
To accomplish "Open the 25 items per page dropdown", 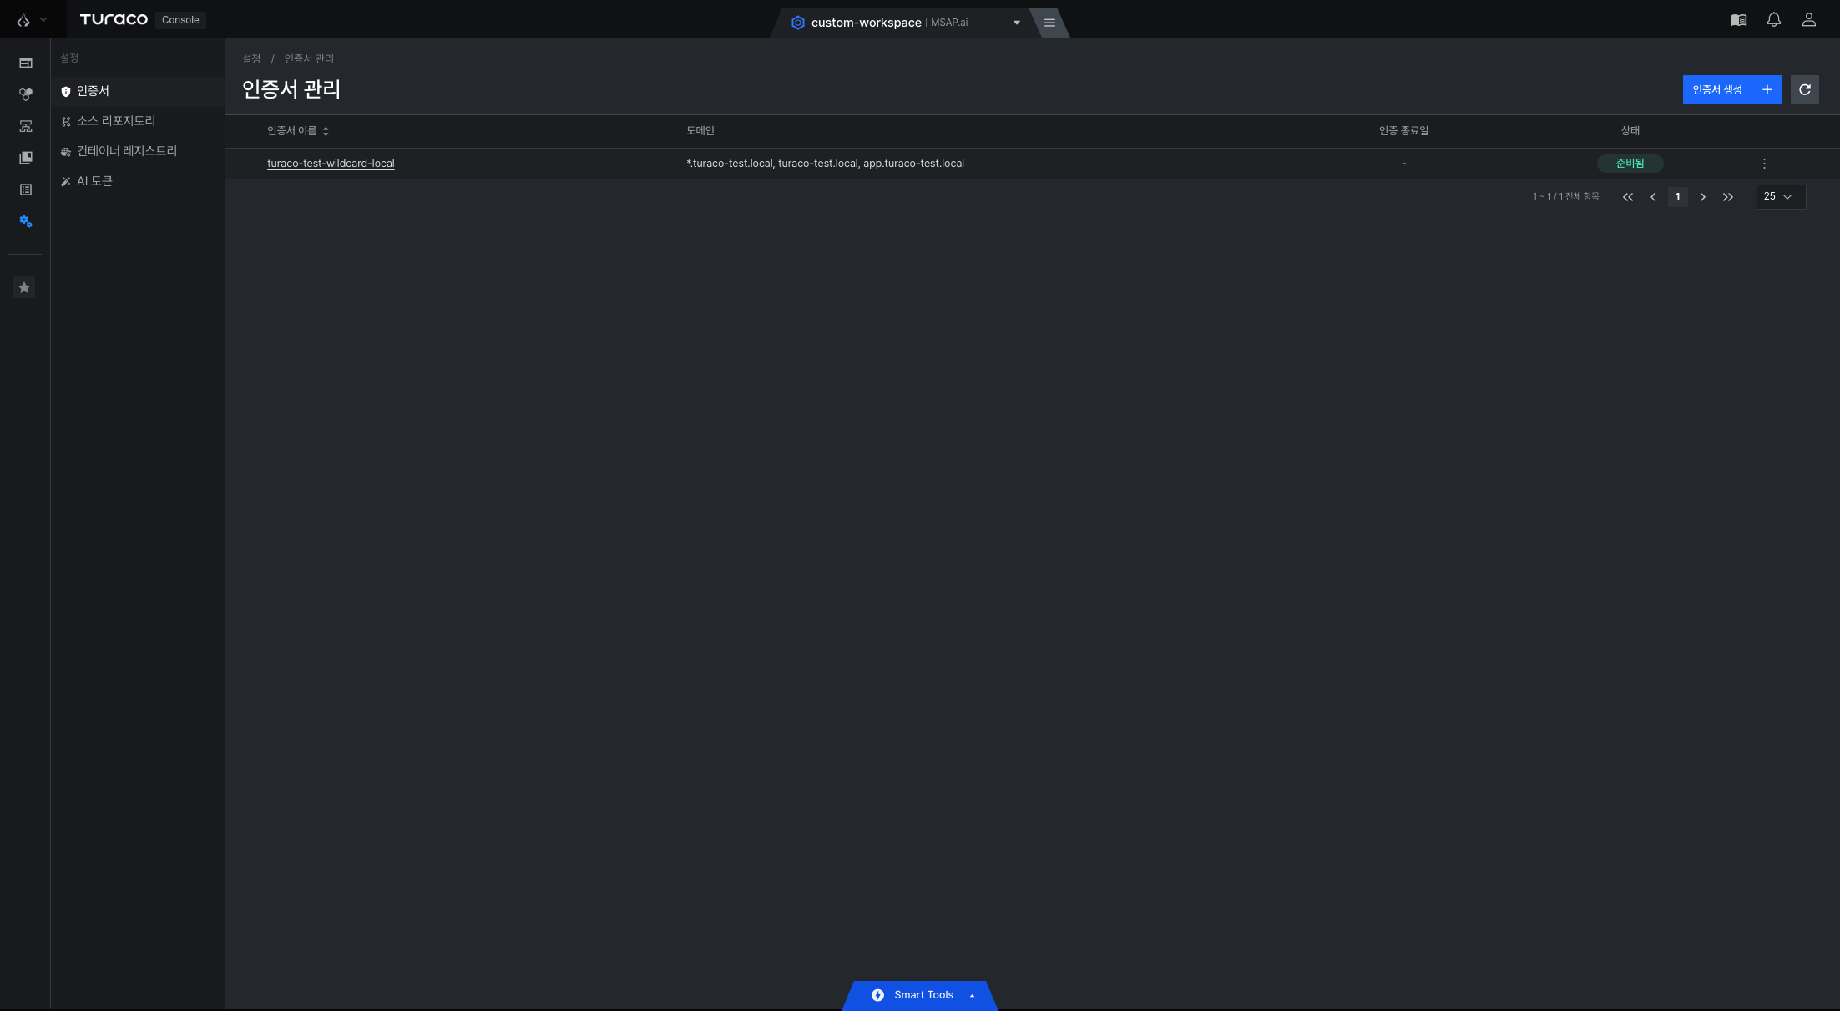I will pos(1781,196).
